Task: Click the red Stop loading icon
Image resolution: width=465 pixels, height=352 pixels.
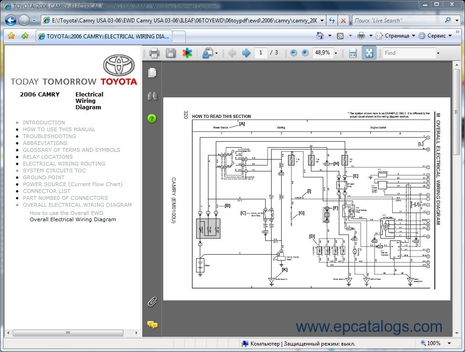Action: point(343,21)
